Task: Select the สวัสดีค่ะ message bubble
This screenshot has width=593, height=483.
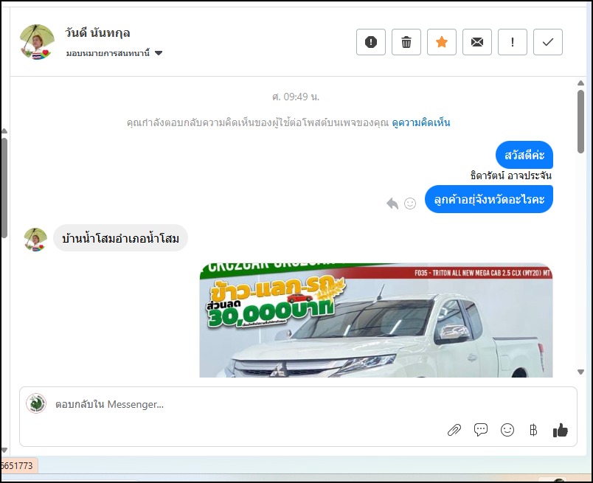Action: (524, 155)
